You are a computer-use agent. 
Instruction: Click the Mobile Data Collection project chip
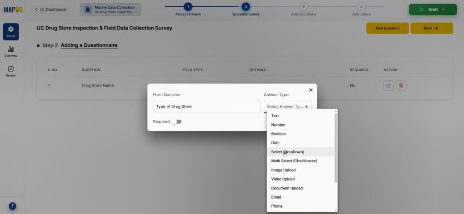click(111, 10)
